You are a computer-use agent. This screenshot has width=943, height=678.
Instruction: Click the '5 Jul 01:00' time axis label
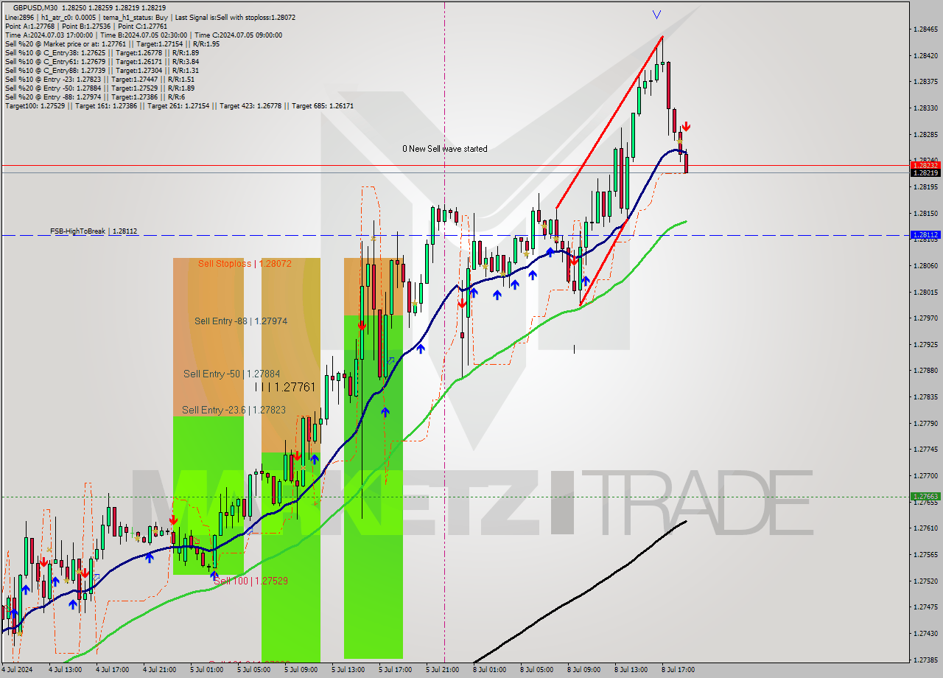206,670
